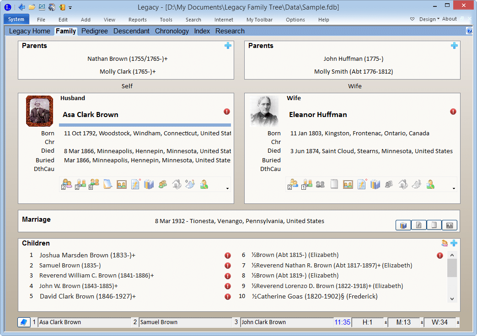This screenshot has height=336, width=477.
Task: Add a child with the blue plus
Action: (454, 243)
